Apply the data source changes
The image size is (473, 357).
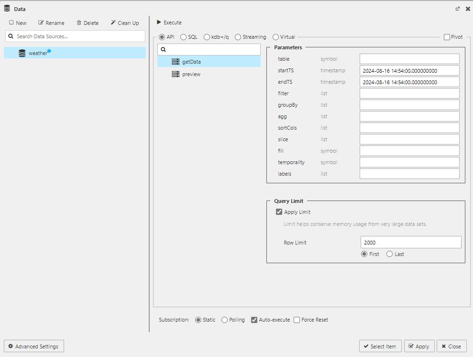(419, 346)
